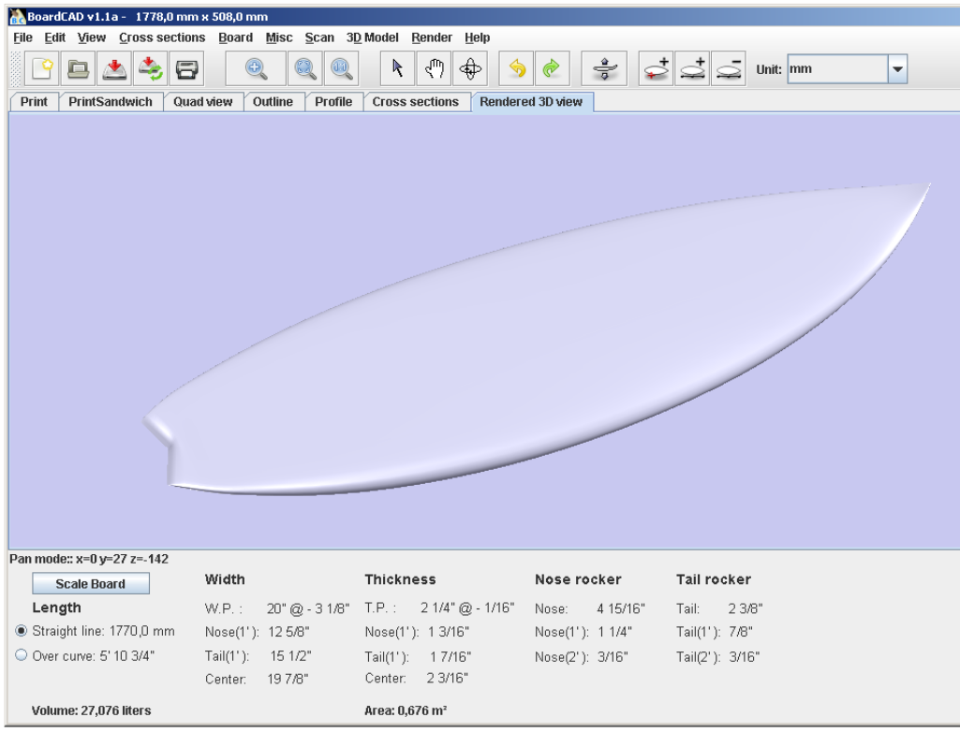The height and width of the screenshot is (732, 960).
Task: Select the Rendered 3D view tab
Action: (531, 102)
